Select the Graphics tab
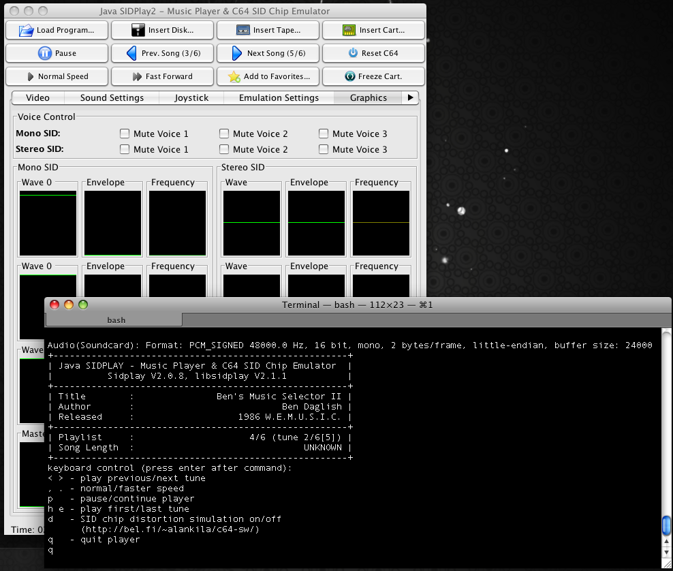 (369, 98)
